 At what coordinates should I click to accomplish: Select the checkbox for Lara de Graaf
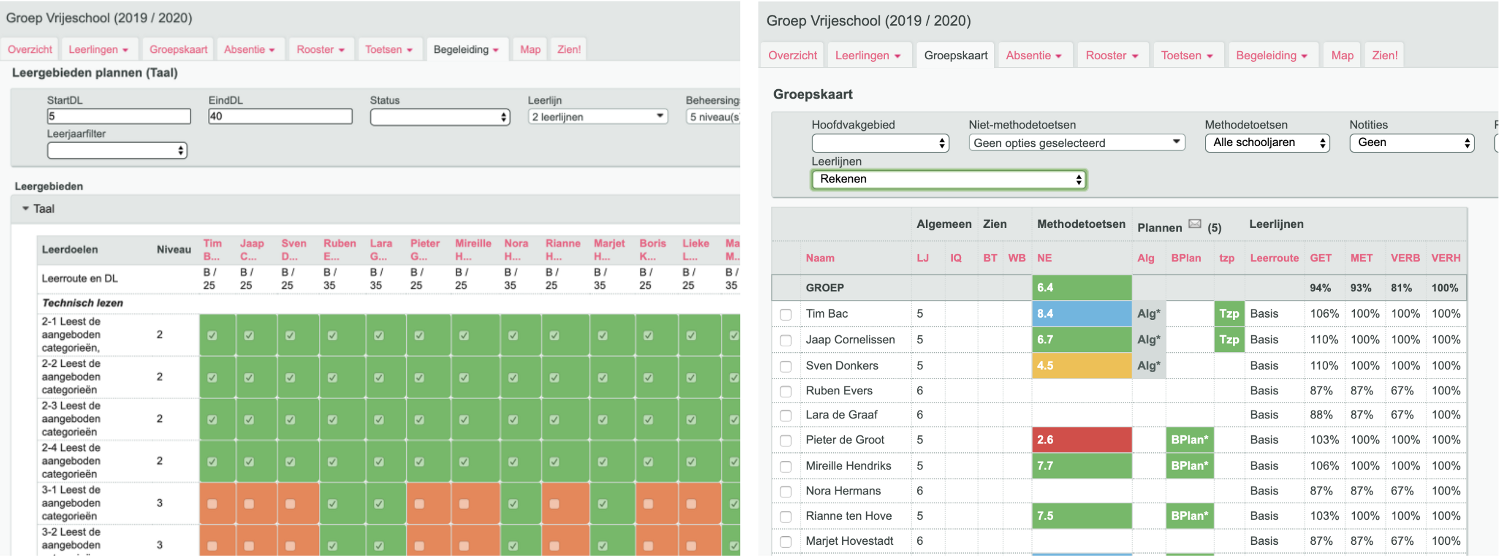(x=786, y=416)
